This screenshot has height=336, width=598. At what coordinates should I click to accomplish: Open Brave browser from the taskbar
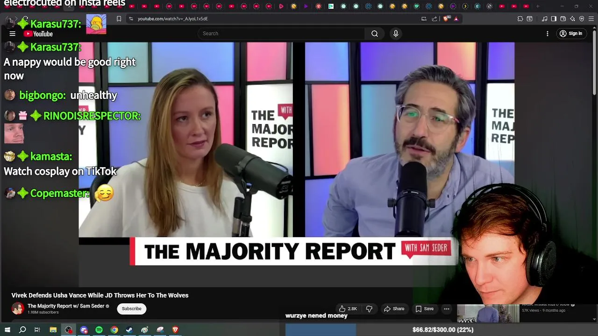[x=175, y=330]
